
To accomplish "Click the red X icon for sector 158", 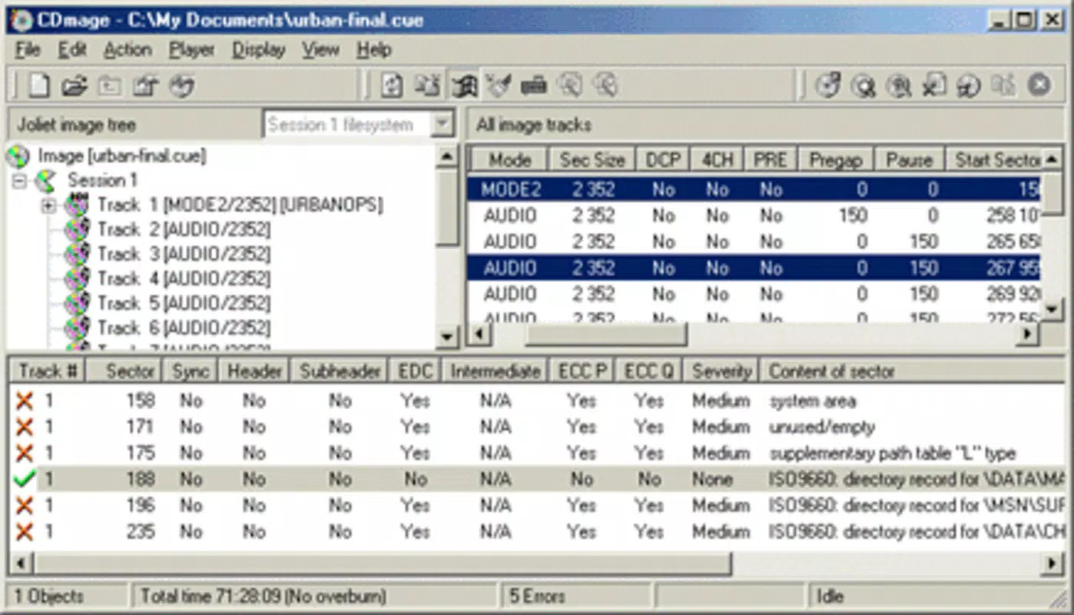I will pyautogui.click(x=25, y=401).
